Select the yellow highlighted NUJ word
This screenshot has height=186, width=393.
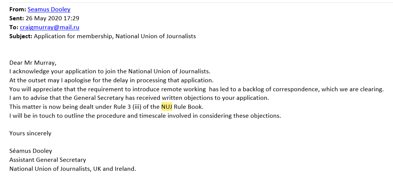[x=167, y=107]
